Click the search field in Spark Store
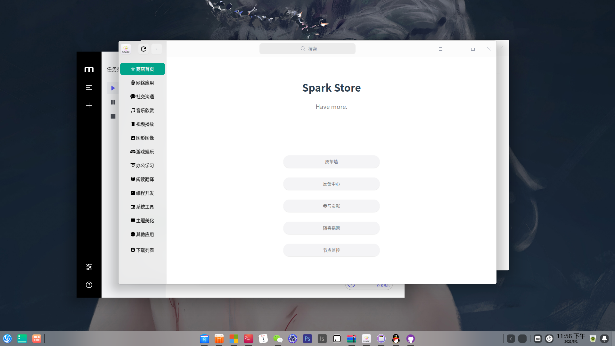This screenshot has width=615, height=346. click(307, 49)
